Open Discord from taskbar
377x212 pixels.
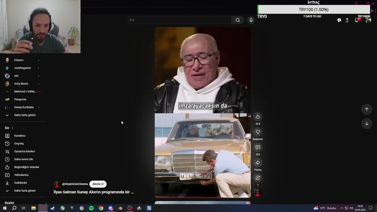[x=110, y=208]
